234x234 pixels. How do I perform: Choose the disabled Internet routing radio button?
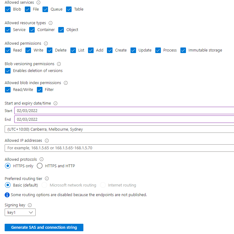[103, 185]
